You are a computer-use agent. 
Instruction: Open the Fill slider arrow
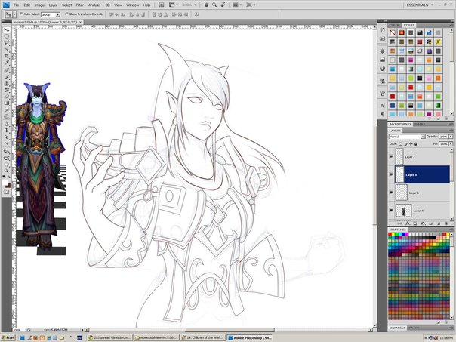click(x=451, y=144)
